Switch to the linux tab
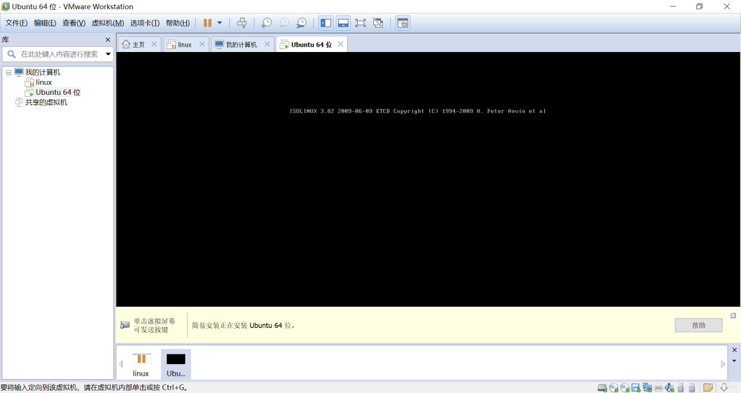741x393 pixels. coord(185,45)
